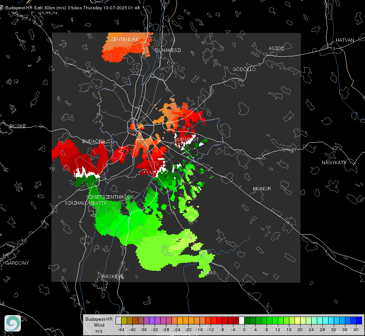Click the DUNAKESZI map label
The height and width of the screenshot is (336, 365).
click(x=168, y=50)
